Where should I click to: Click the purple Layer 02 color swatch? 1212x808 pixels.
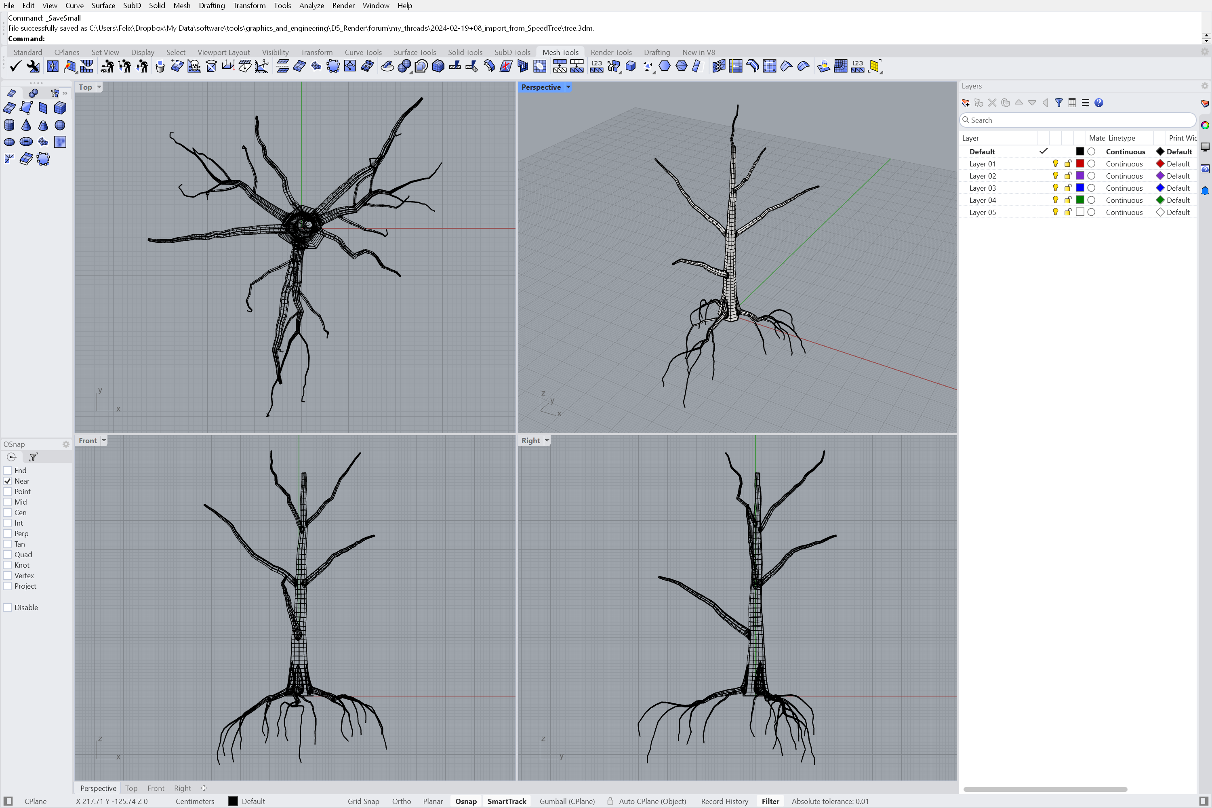pyautogui.click(x=1080, y=176)
